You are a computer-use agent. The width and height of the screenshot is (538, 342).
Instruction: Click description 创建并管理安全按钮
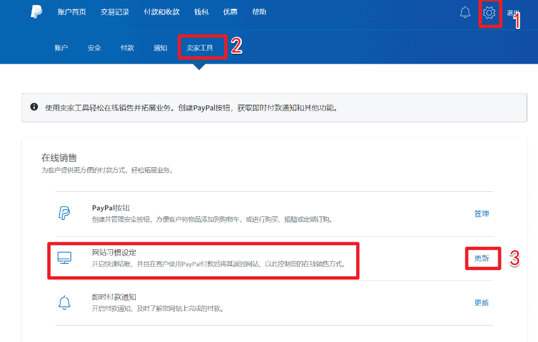[213, 220]
